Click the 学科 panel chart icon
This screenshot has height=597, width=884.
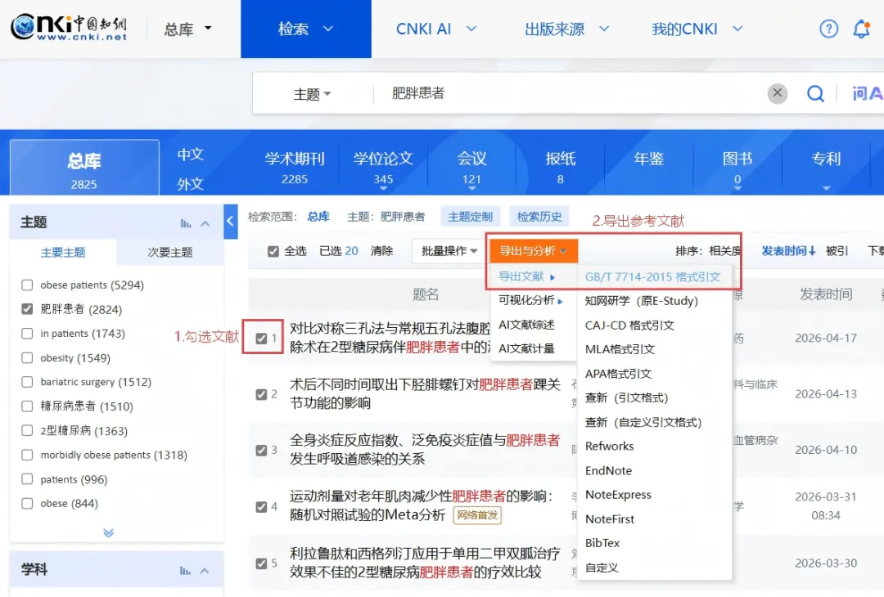coord(186,571)
